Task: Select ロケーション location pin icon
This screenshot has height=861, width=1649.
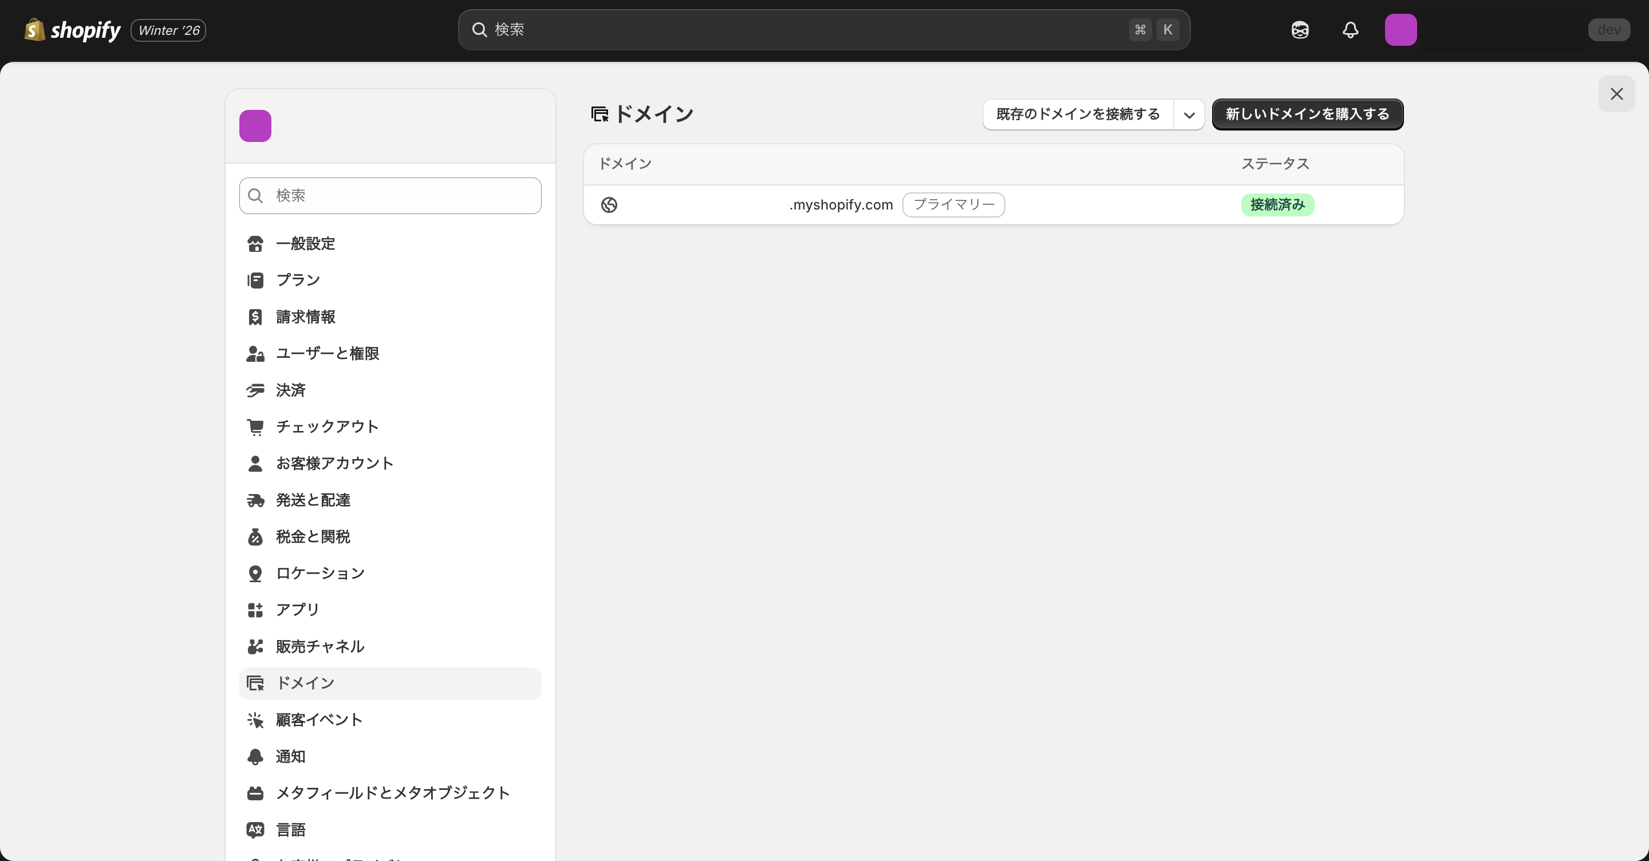Action: [255, 573]
